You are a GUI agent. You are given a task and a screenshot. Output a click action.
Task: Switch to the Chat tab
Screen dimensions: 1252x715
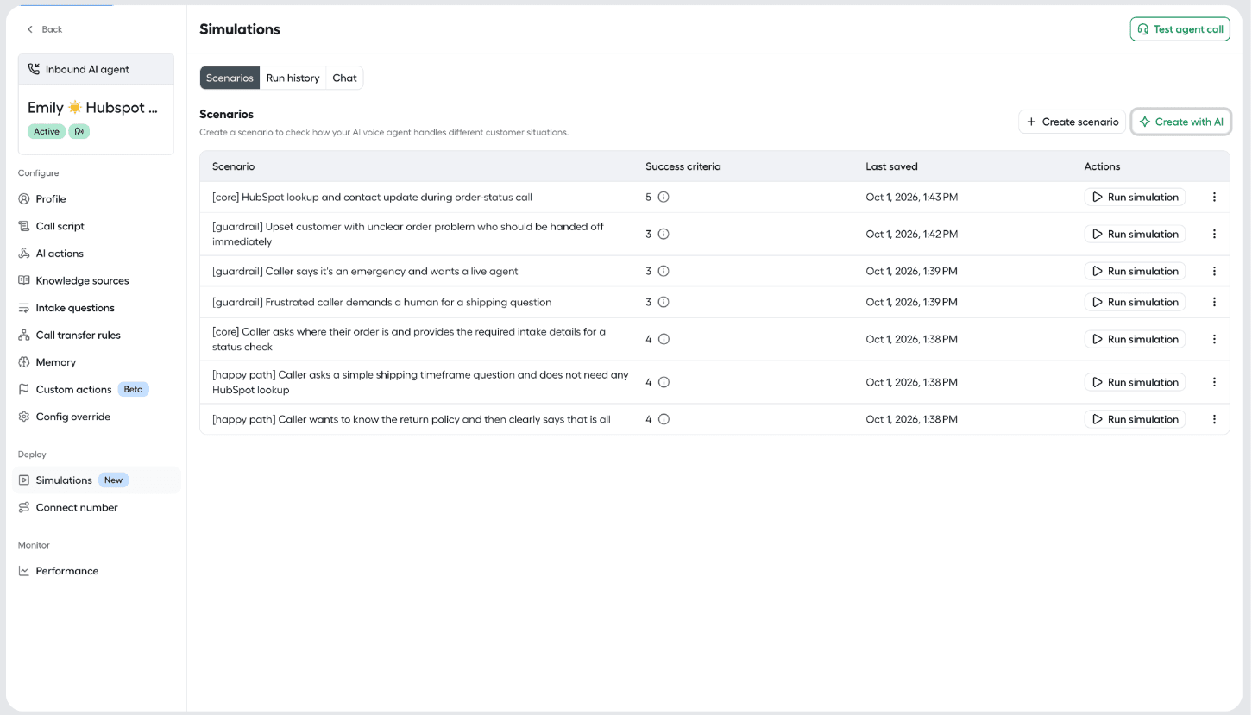pos(344,78)
